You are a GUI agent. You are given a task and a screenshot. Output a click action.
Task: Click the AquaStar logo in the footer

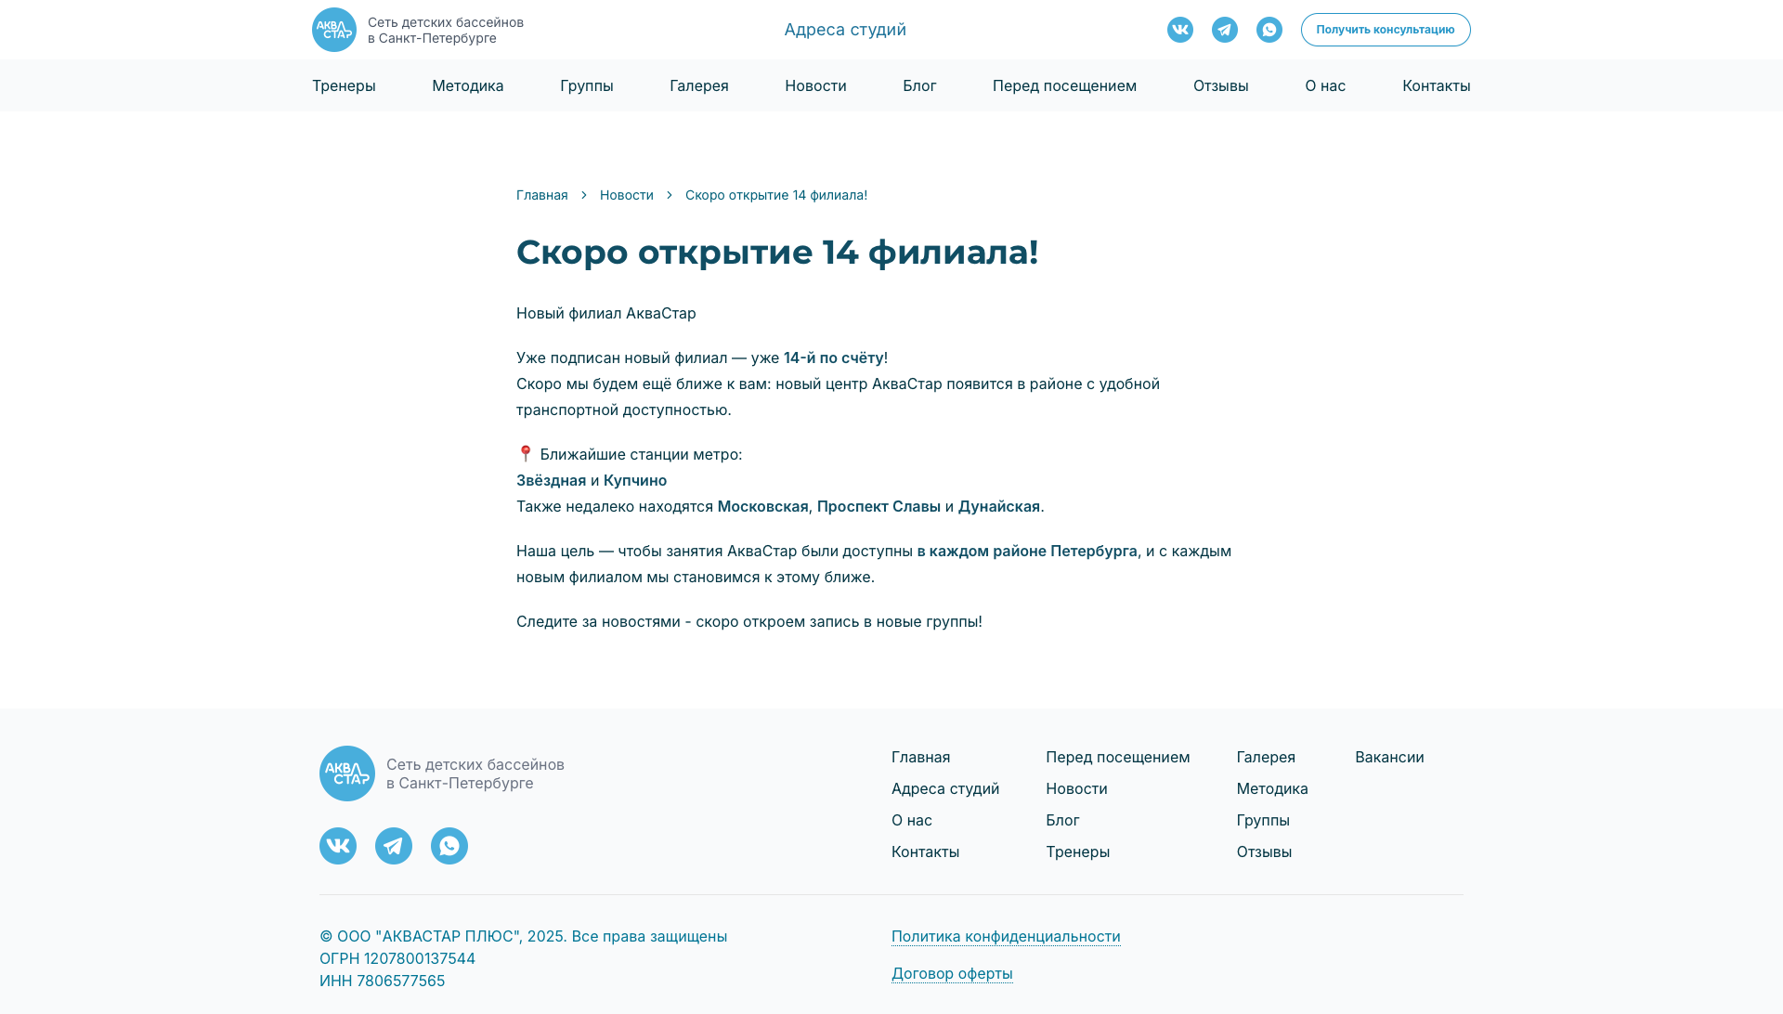point(347,773)
